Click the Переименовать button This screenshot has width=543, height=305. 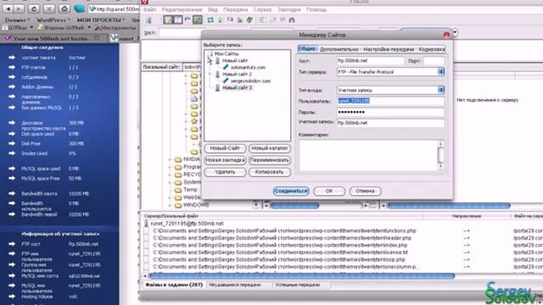tap(270, 160)
